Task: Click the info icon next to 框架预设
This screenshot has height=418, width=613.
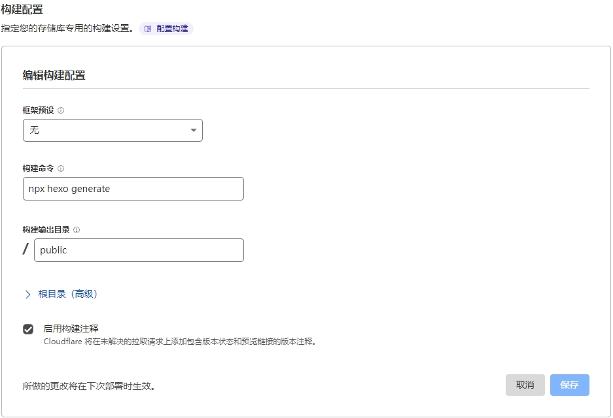Action: (61, 110)
